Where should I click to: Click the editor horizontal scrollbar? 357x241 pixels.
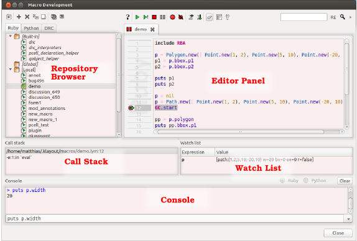coord(241,132)
